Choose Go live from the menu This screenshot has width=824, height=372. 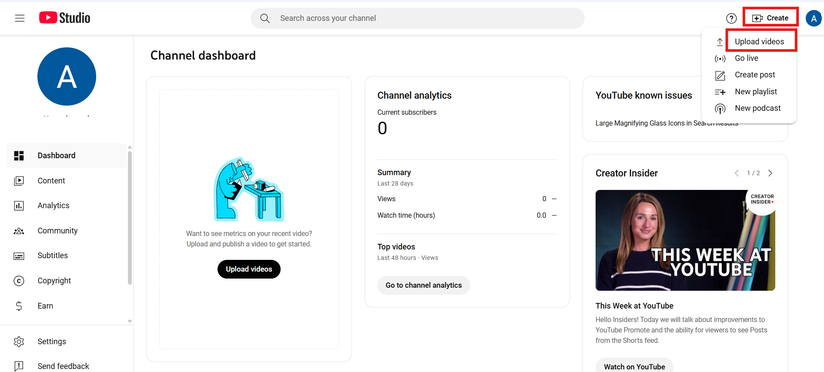pyautogui.click(x=747, y=58)
